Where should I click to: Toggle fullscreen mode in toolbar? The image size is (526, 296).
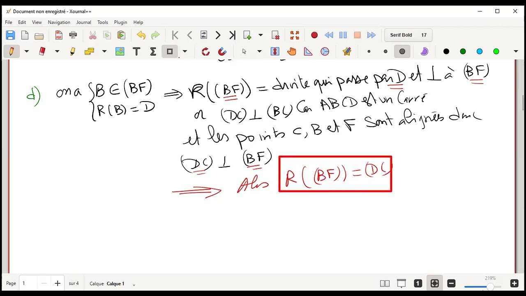(295, 35)
